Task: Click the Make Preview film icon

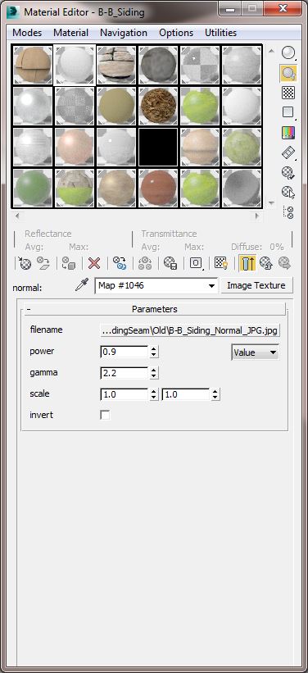Action: point(288,152)
